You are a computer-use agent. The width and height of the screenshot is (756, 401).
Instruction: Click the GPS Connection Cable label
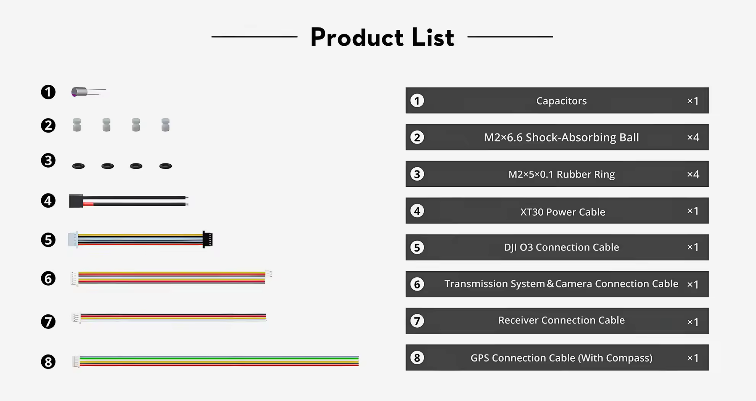[561, 358]
